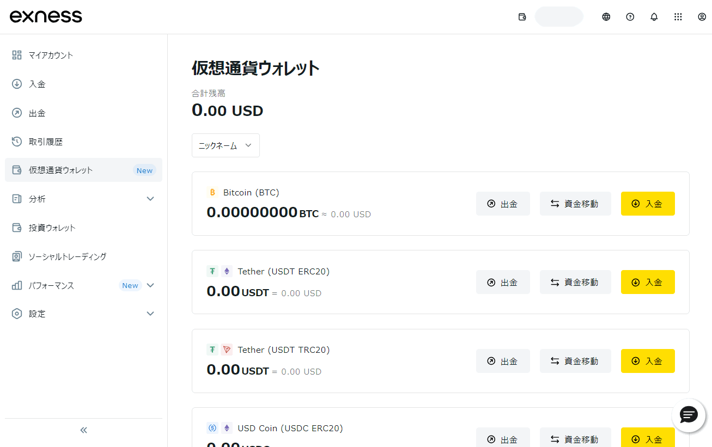712x447 pixels.
Task: Click the Bitcoin (BTC) label
Action: click(x=251, y=192)
